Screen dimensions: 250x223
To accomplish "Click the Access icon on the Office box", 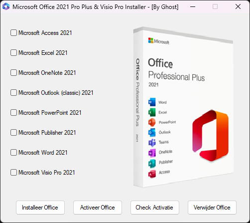I will pos(152,174).
